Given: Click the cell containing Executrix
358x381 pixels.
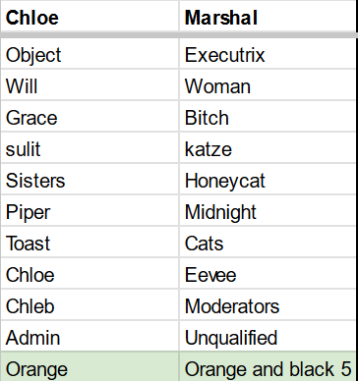Looking at the screenshot, I should 268,54.
